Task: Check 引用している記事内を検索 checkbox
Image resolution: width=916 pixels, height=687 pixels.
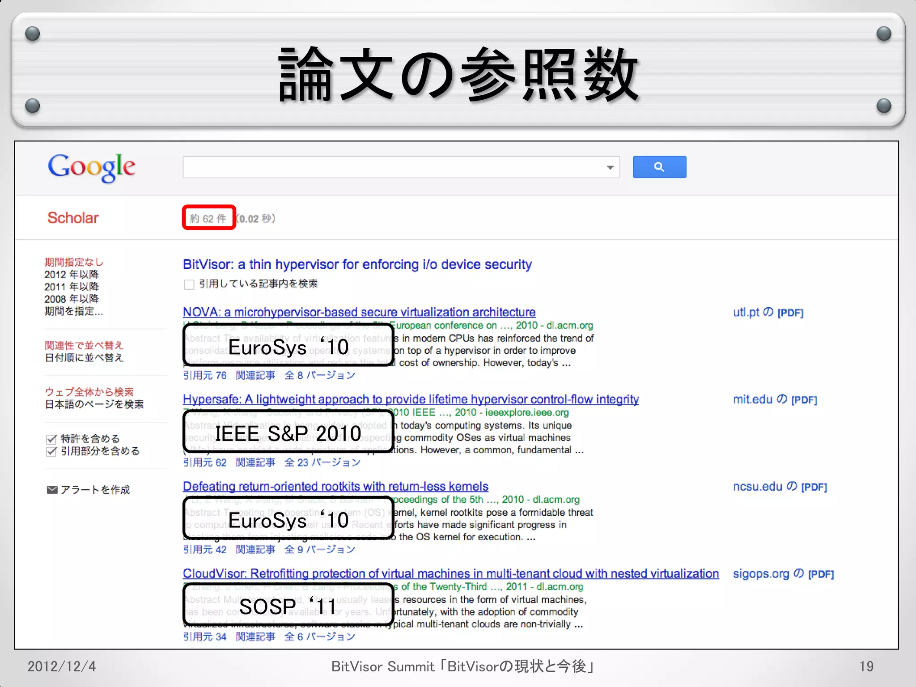Action: (189, 284)
